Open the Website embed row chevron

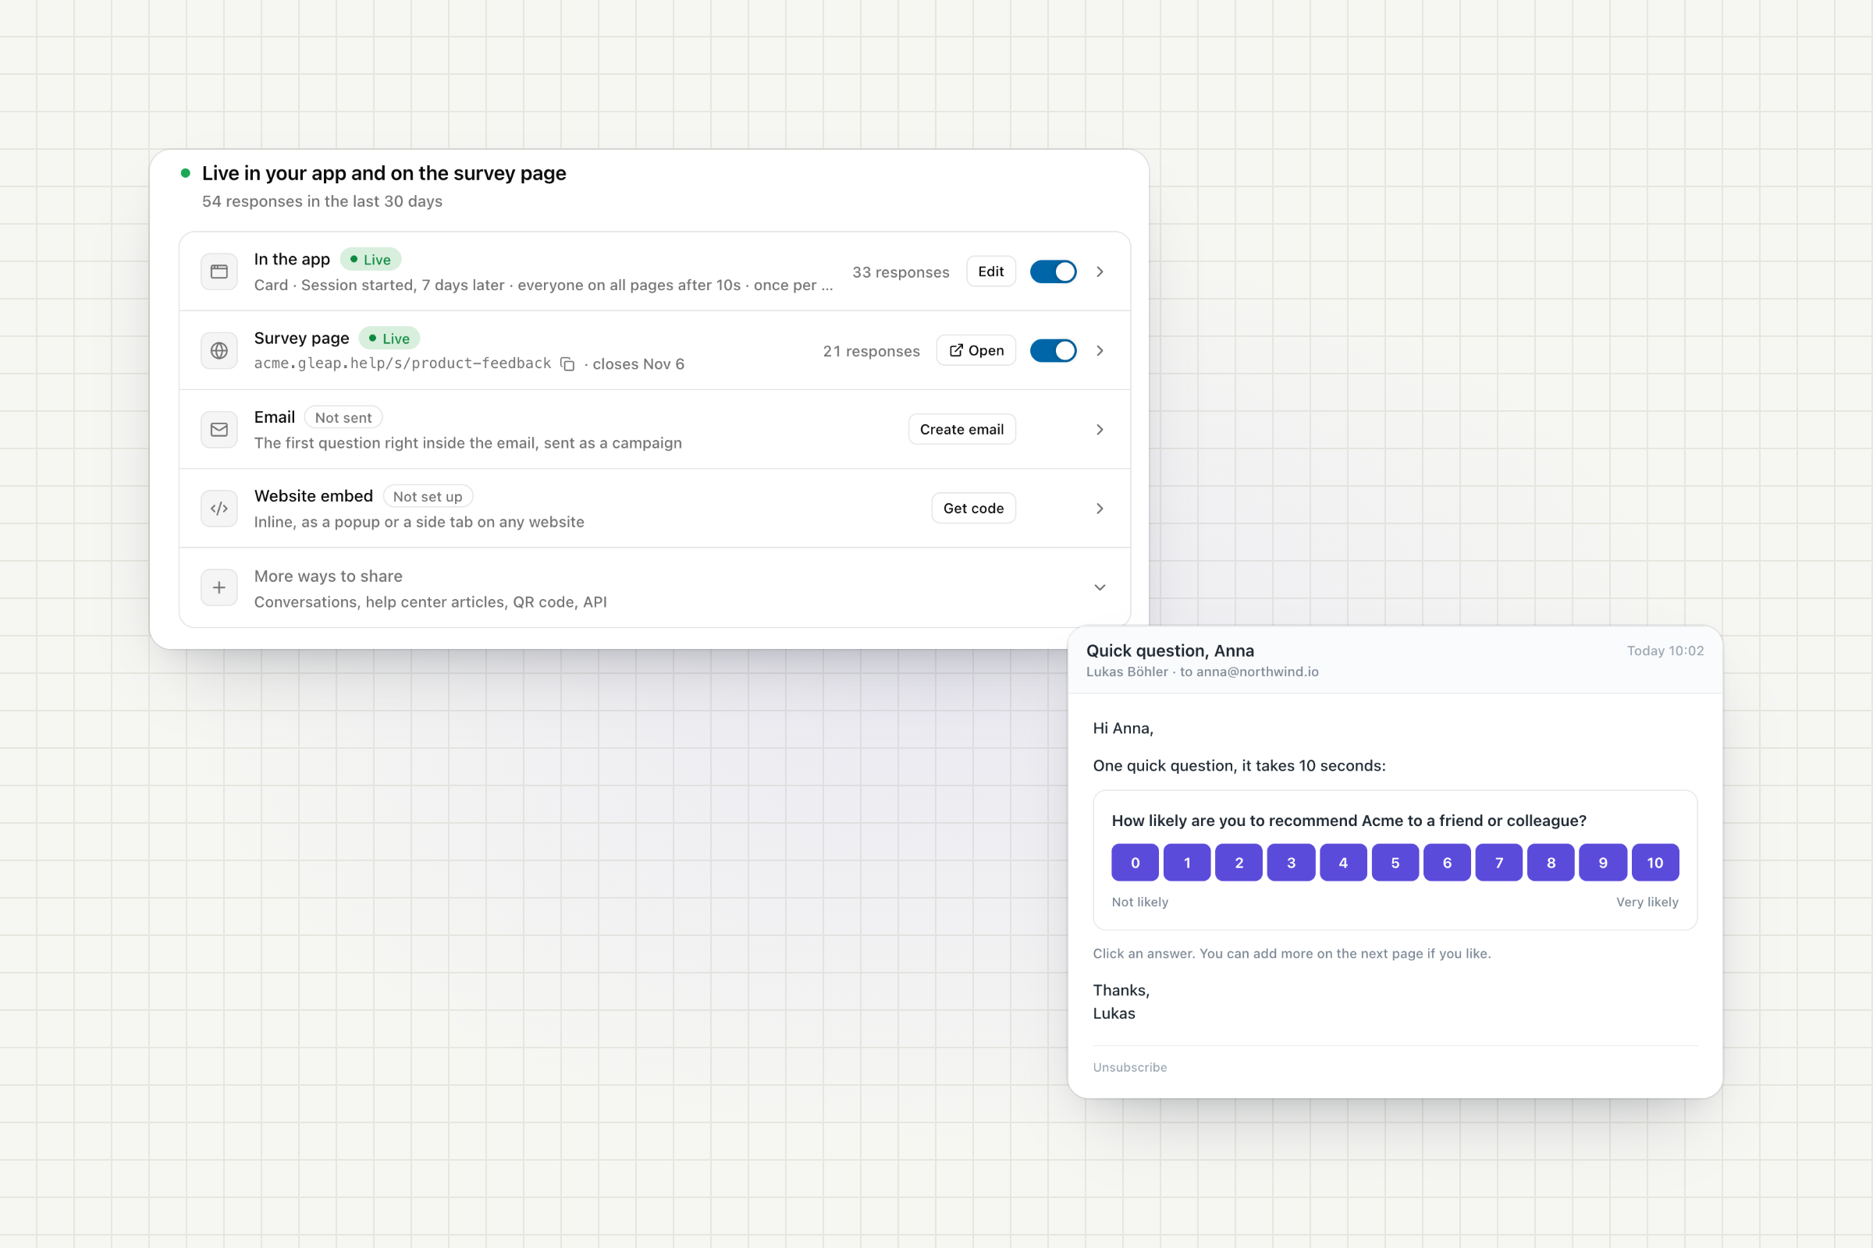click(x=1100, y=508)
